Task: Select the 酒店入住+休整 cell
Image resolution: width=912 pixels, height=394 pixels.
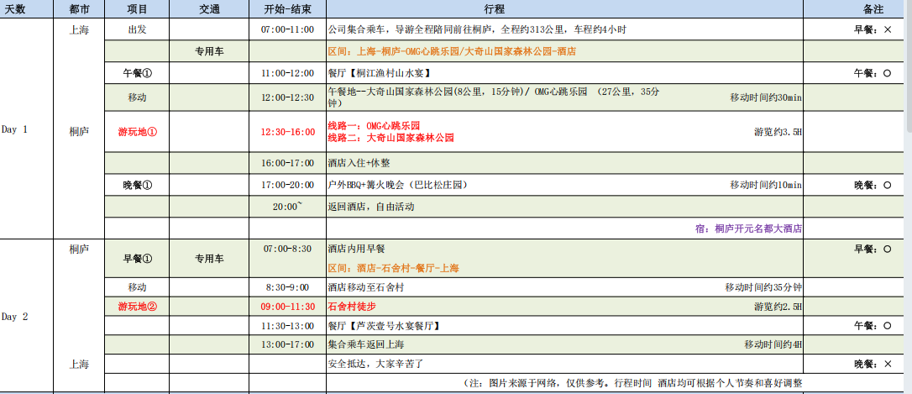Action: point(359,163)
